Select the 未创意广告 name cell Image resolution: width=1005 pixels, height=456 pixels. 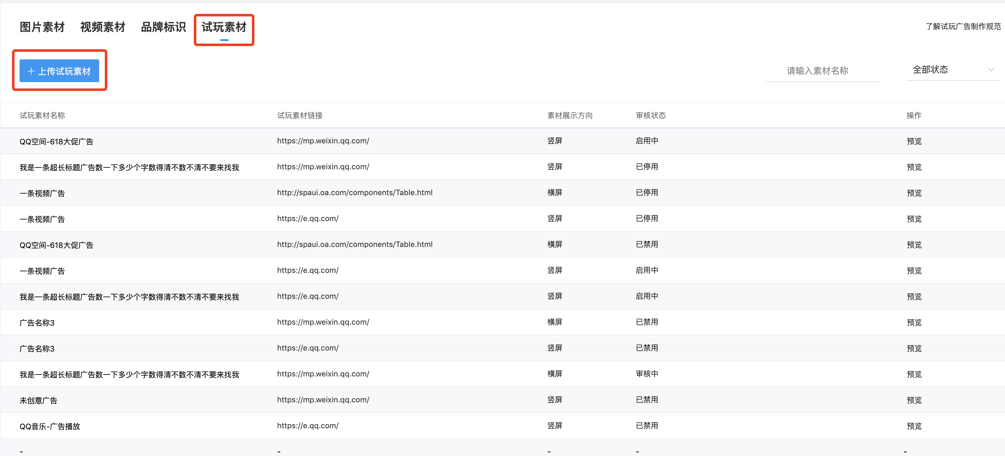[38, 400]
